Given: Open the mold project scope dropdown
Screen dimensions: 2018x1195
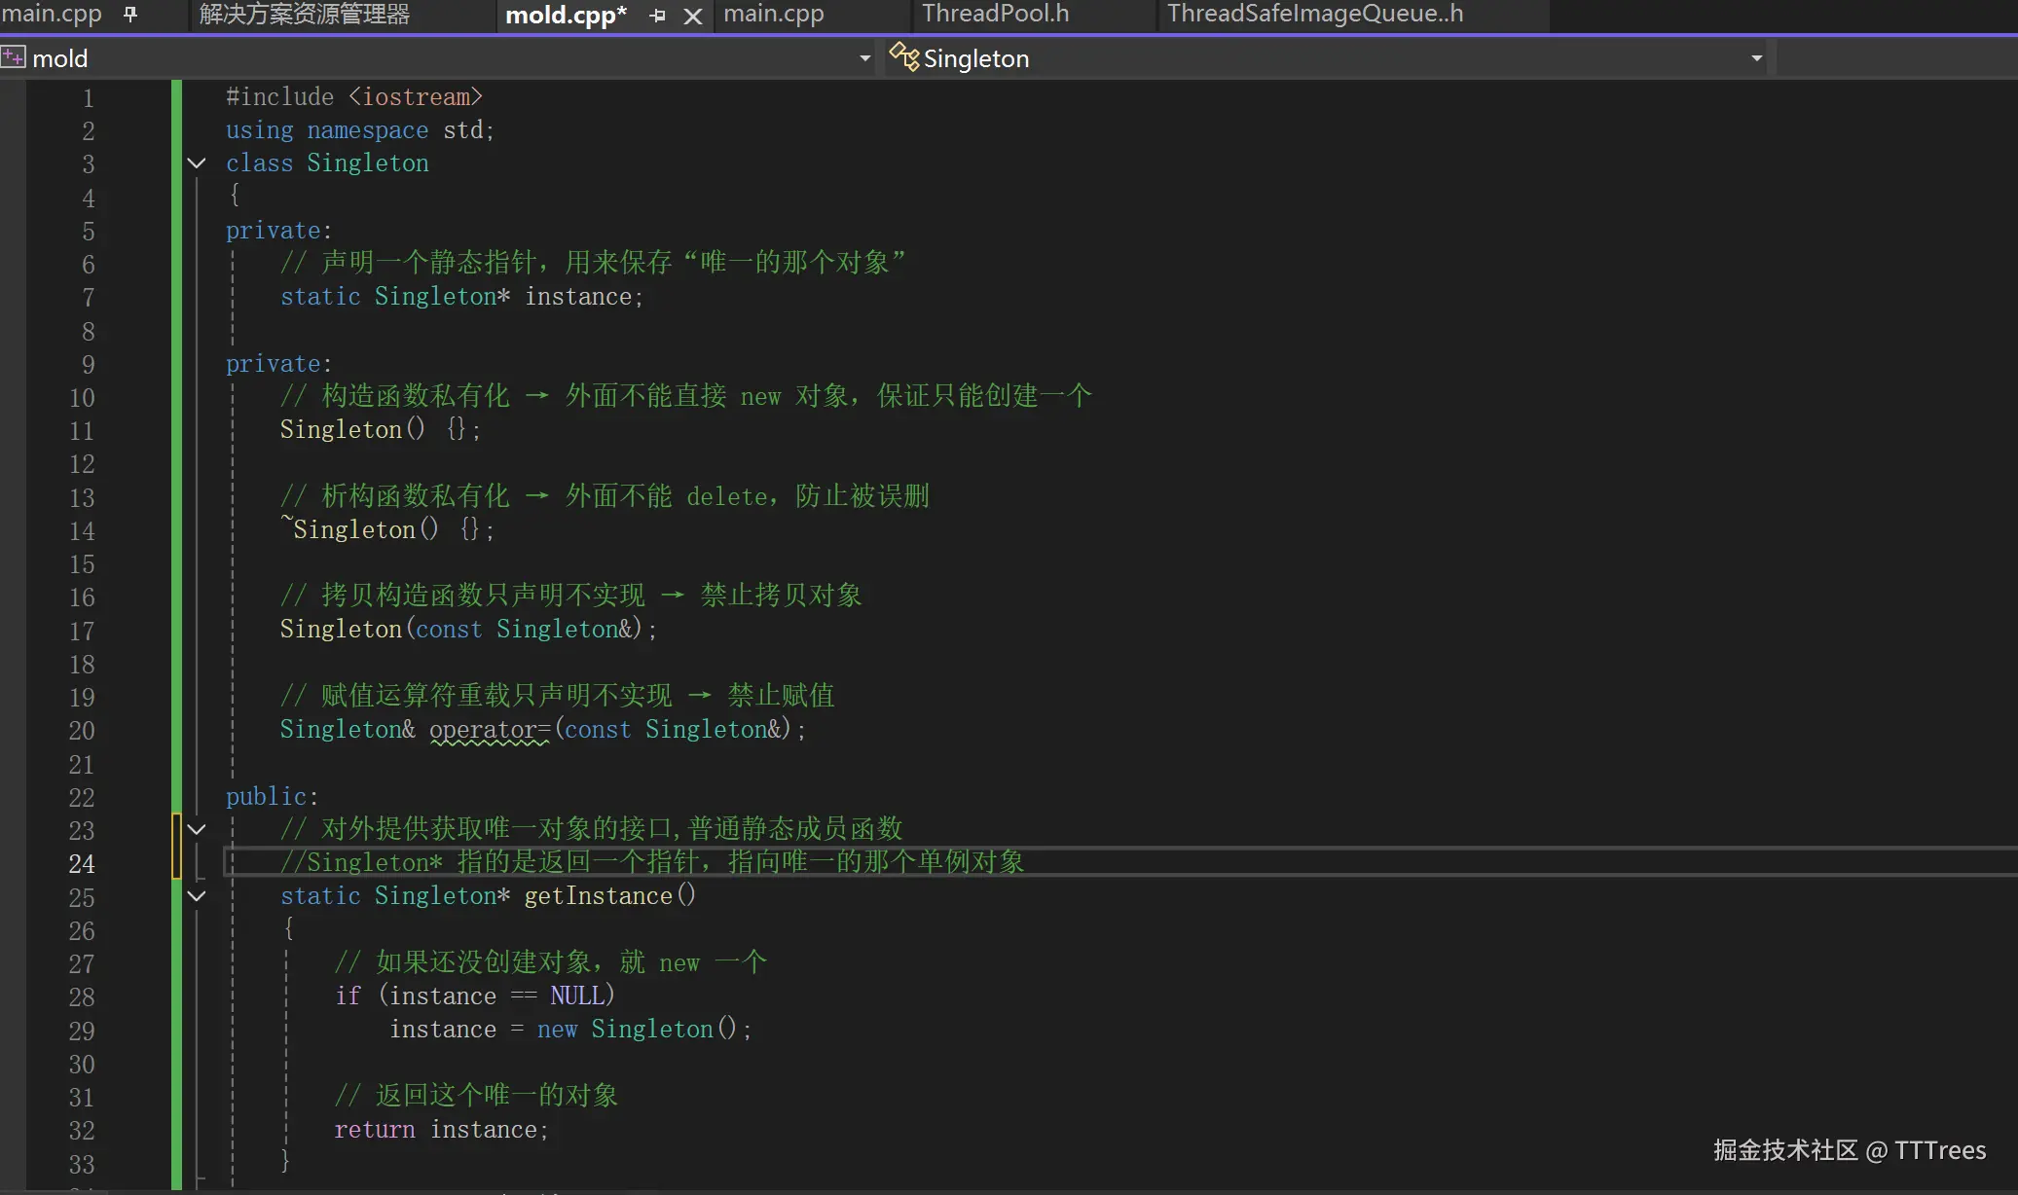Looking at the screenshot, I should [x=864, y=58].
